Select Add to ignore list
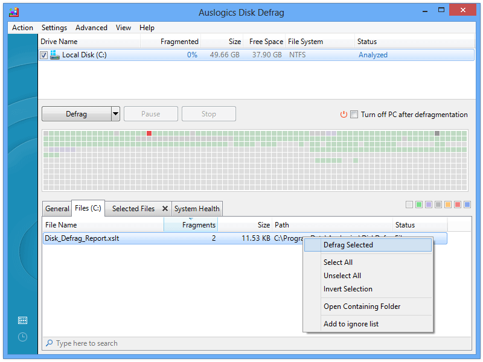 tap(351, 324)
